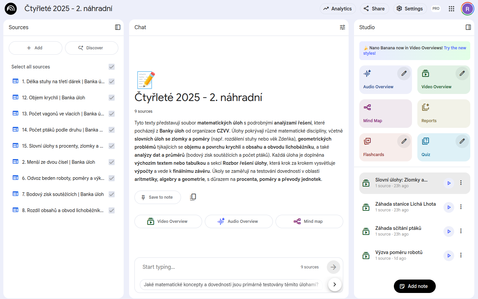
Task: Open the Flashcards studio card
Action: (x=379, y=147)
